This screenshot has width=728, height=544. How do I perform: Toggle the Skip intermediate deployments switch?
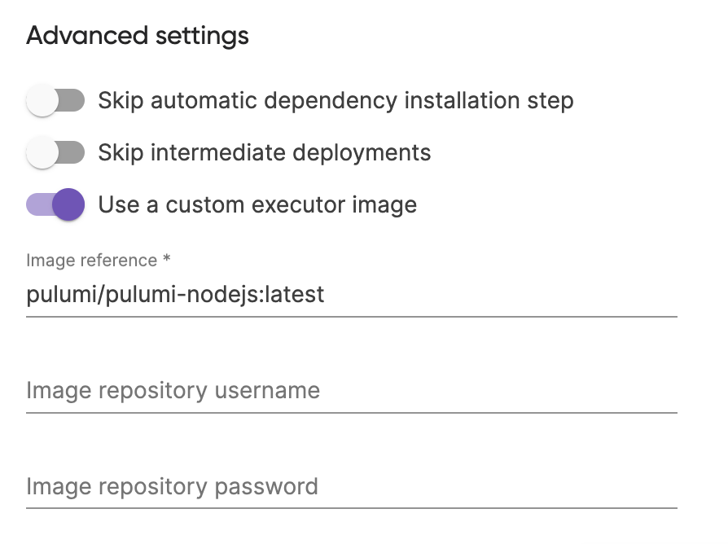point(55,152)
